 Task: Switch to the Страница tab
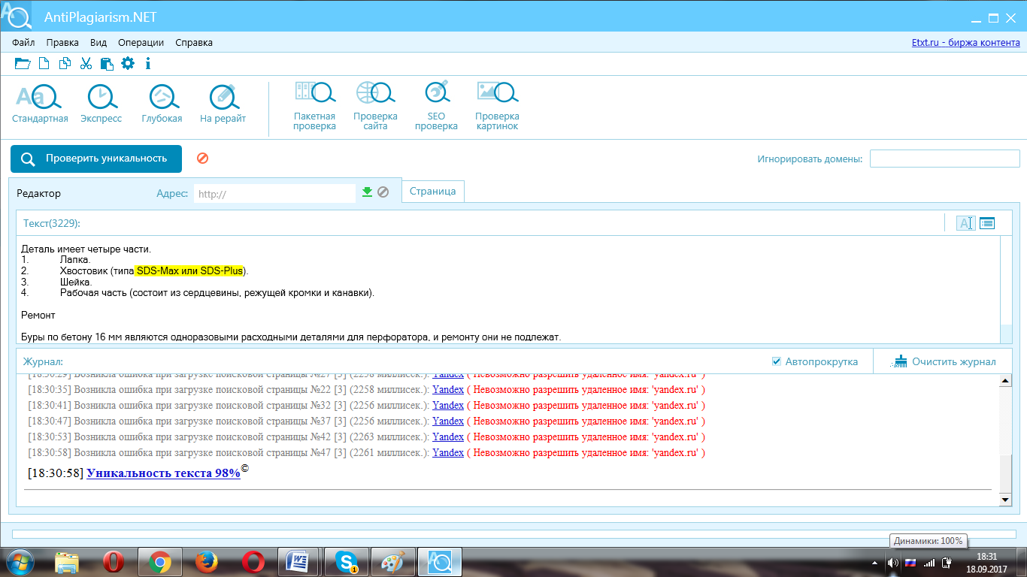pos(433,192)
